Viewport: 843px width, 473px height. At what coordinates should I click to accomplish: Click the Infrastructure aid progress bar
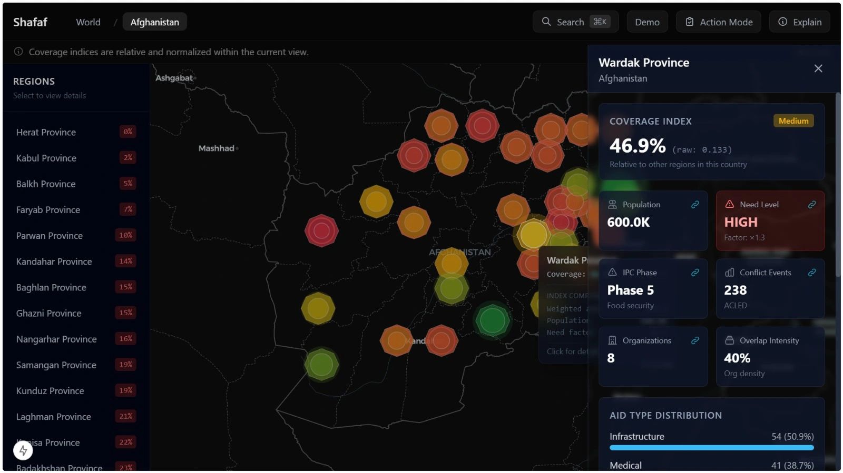click(711, 448)
